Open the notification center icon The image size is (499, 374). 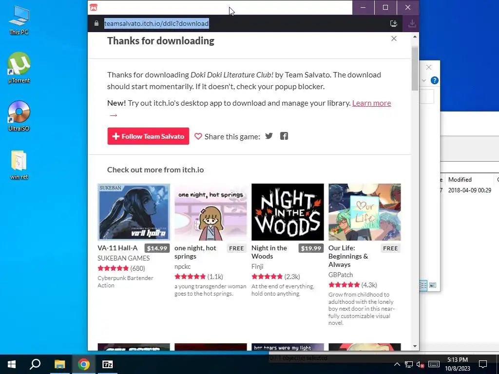[483, 364]
